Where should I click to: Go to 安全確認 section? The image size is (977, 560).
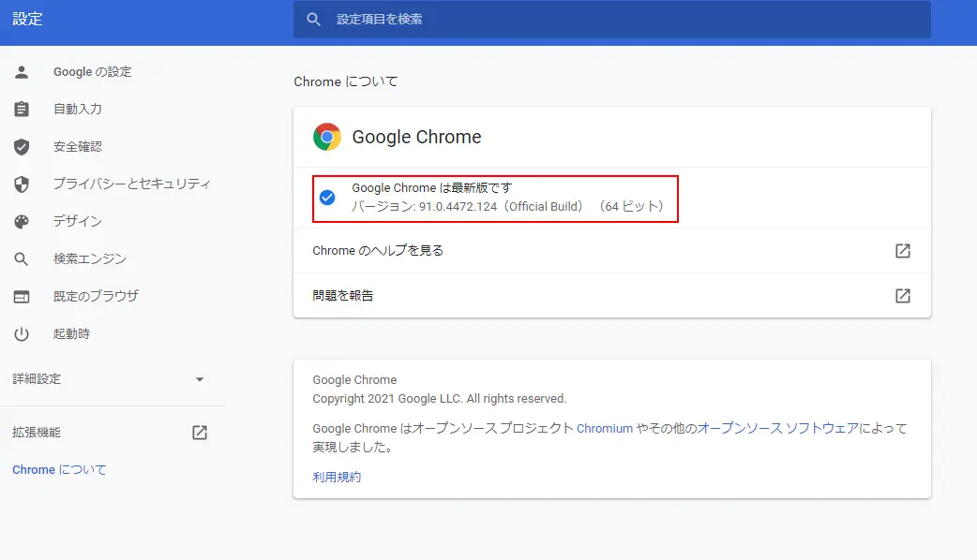[x=77, y=147]
